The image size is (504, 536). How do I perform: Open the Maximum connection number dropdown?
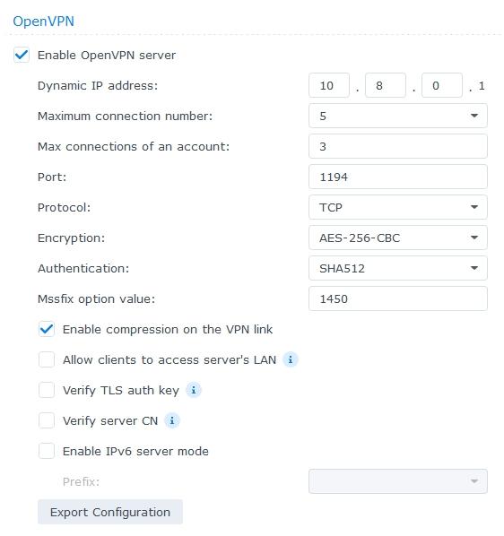(x=397, y=116)
